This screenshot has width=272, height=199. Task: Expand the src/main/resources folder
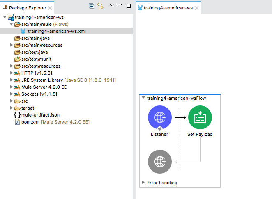(x=11, y=45)
